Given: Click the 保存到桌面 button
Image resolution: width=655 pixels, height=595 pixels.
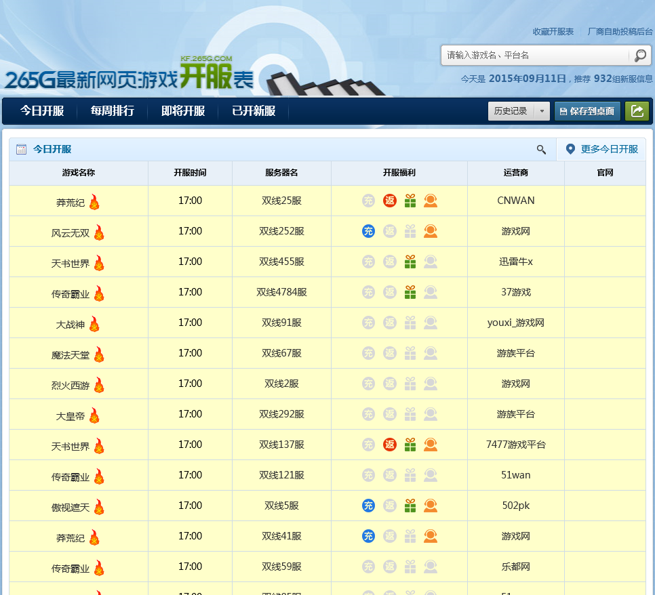Looking at the screenshot, I should coord(587,111).
